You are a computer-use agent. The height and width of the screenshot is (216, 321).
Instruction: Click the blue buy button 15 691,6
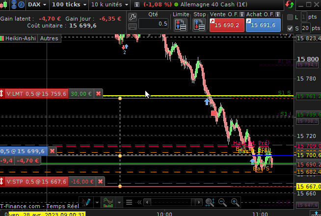click(x=263, y=25)
